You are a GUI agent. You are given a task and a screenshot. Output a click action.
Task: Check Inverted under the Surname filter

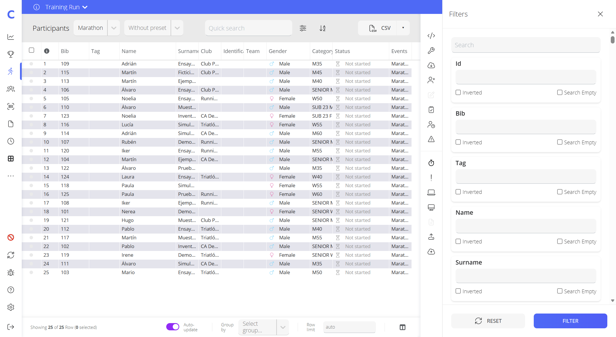point(458,291)
